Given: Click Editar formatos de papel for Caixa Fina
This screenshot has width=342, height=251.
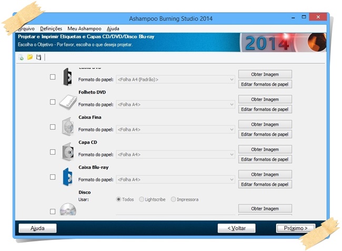Looking at the screenshot, I should [x=265, y=134].
